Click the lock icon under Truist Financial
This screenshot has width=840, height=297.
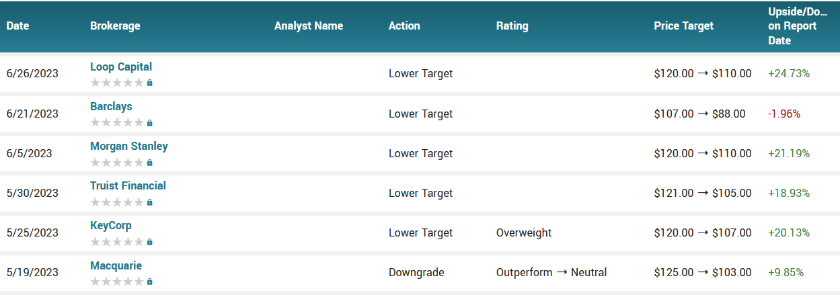[149, 202]
